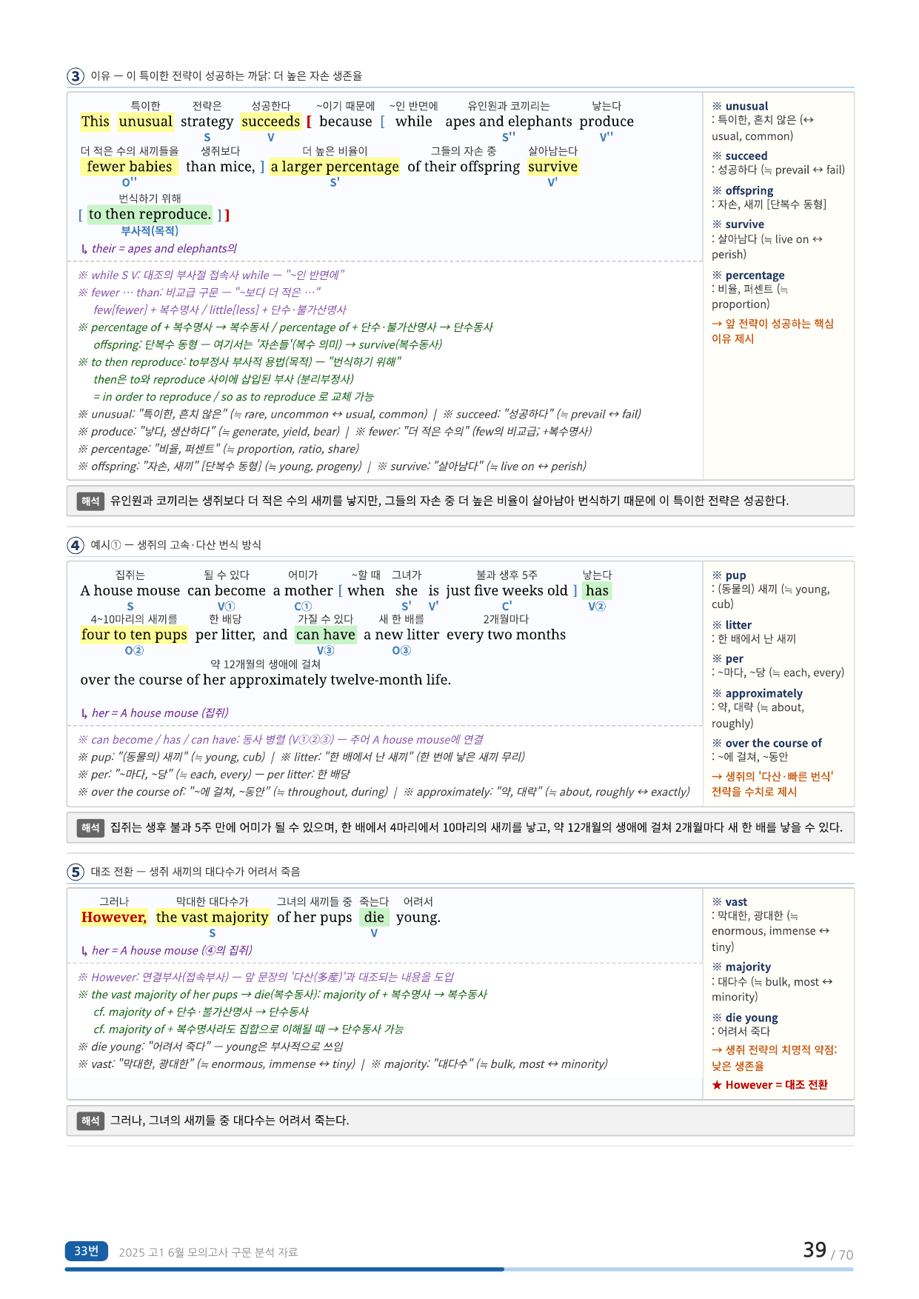The height and width of the screenshot is (1299, 919).
Task: Click the phrase 'every two months'
Action: point(507,635)
